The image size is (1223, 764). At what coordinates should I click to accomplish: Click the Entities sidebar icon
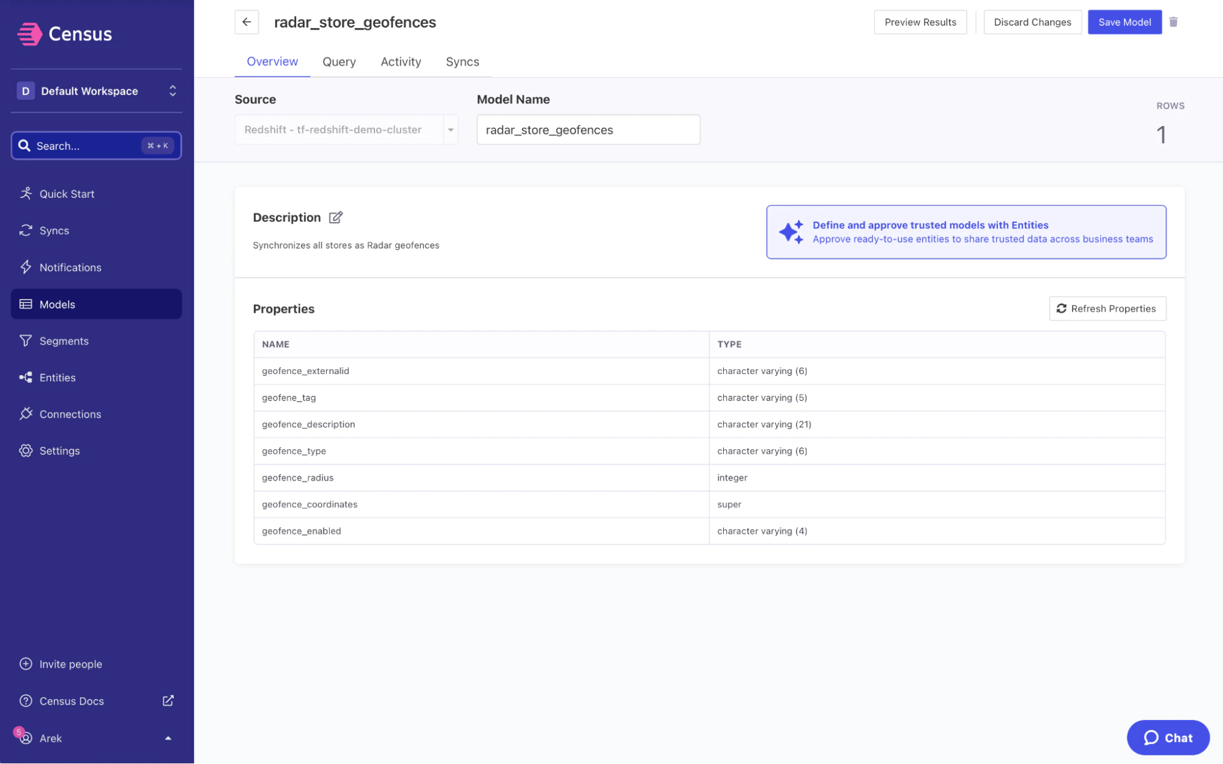(26, 378)
